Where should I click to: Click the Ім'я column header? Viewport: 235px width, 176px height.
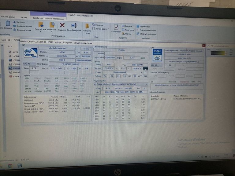coord(10,46)
